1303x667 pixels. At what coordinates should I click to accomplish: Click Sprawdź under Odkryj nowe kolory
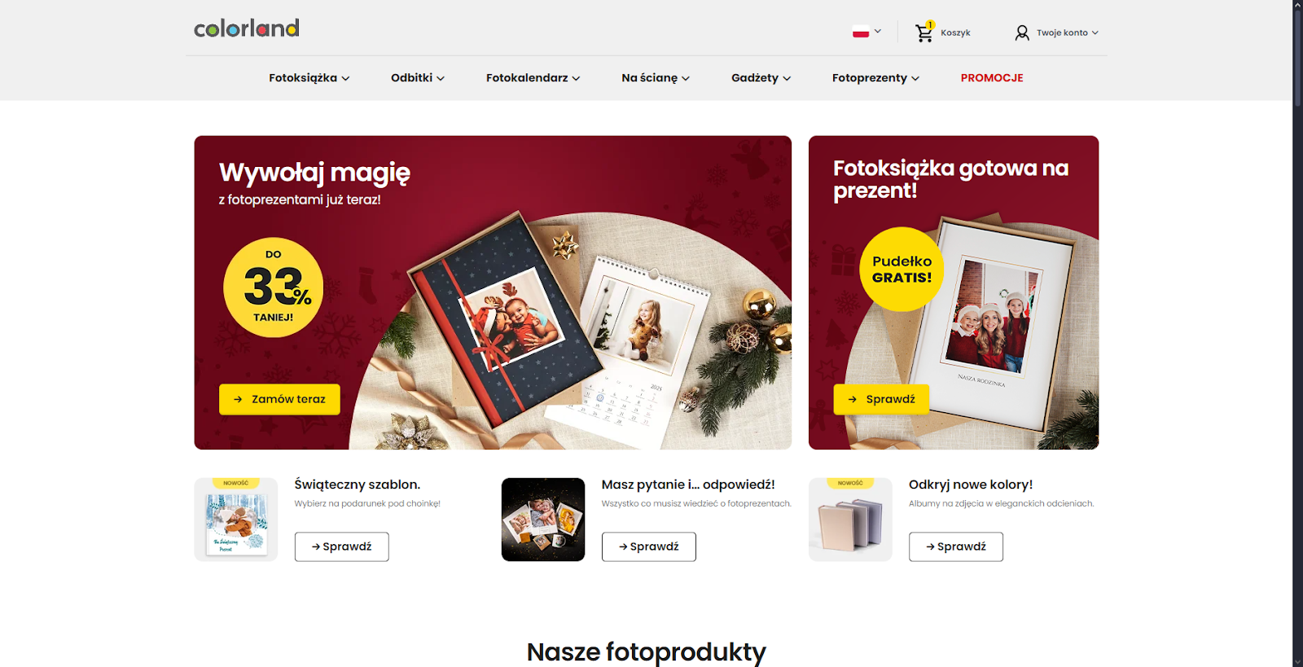pyautogui.click(x=956, y=546)
